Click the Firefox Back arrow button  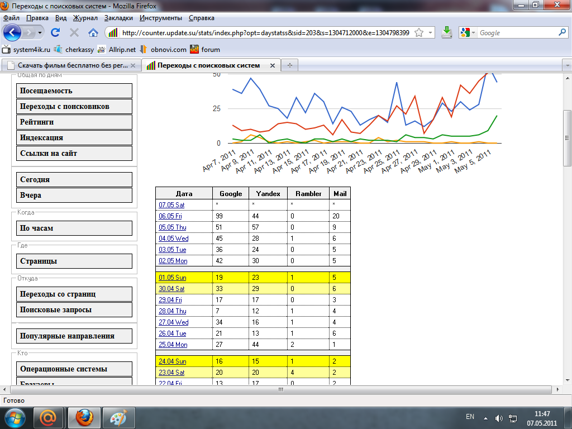click(x=12, y=33)
